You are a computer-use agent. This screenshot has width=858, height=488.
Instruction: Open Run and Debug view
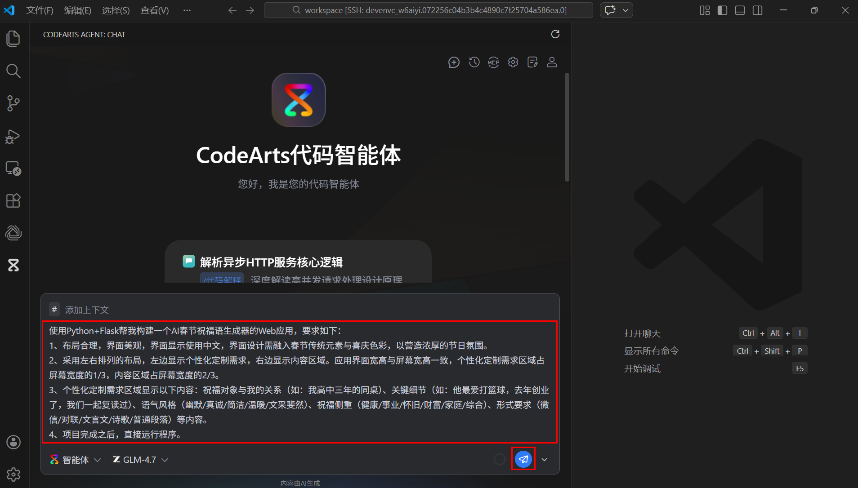pyautogui.click(x=13, y=136)
